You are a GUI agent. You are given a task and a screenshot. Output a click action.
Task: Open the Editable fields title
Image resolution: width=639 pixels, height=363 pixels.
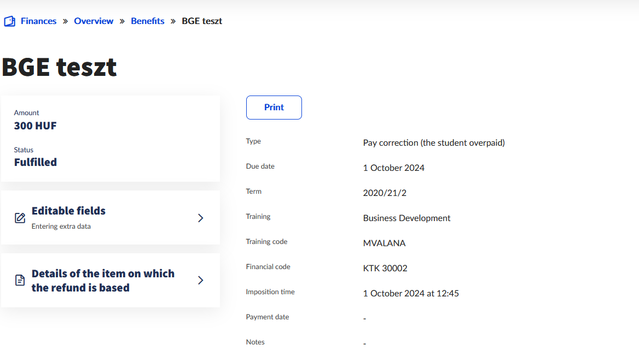(68, 211)
